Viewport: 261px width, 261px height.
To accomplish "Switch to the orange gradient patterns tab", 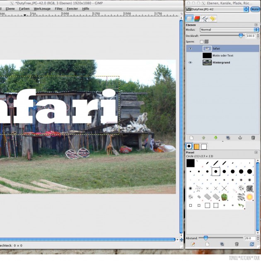I will pos(197,147).
